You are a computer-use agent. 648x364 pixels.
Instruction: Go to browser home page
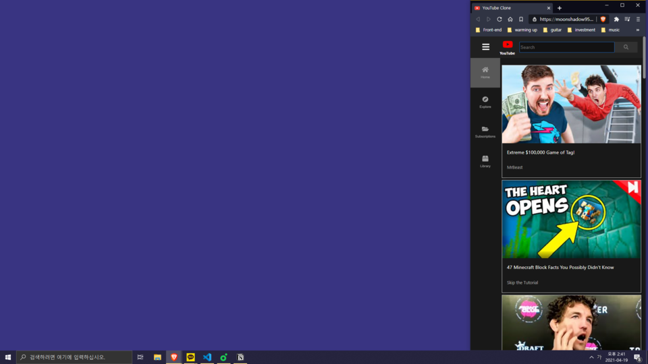click(x=510, y=20)
